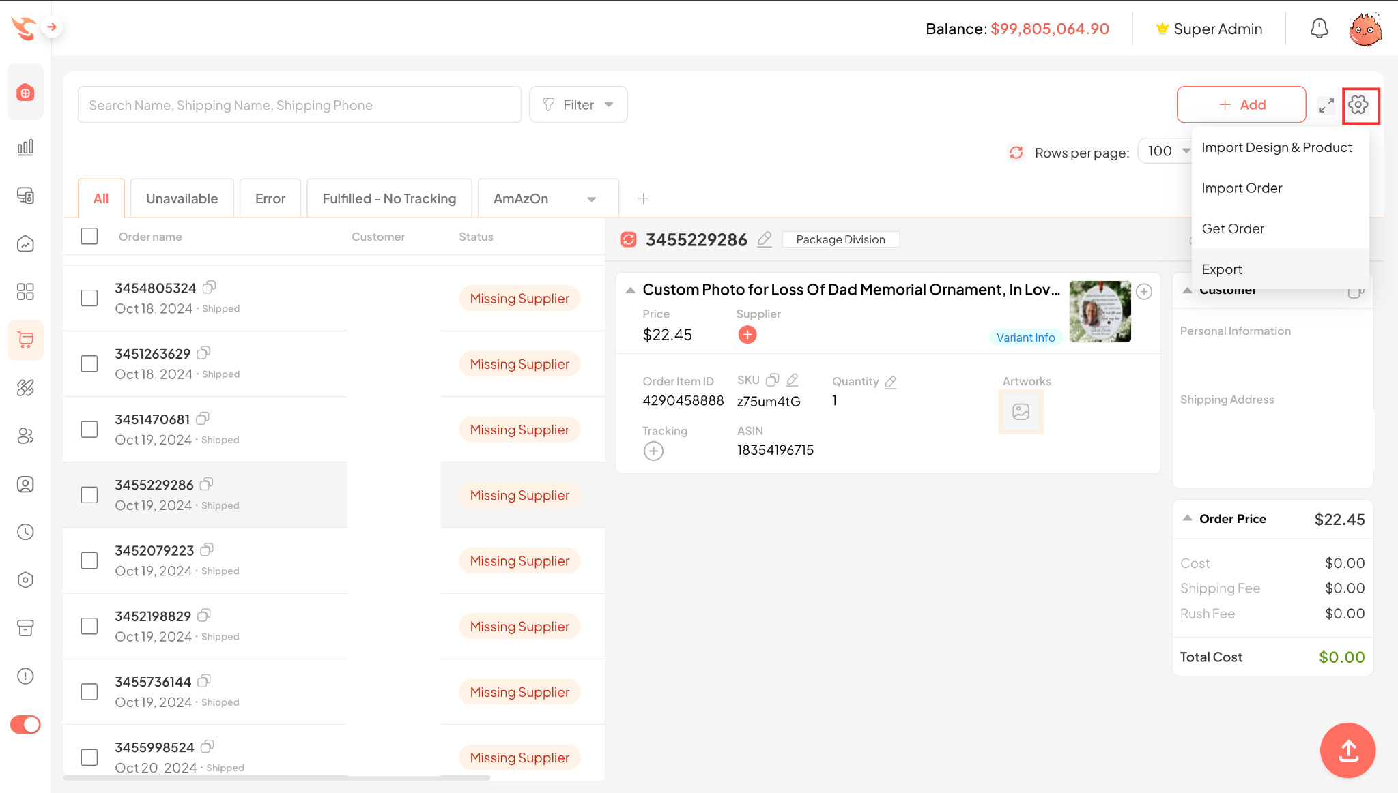
Task: Open the settings gear menu
Action: 1358,105
